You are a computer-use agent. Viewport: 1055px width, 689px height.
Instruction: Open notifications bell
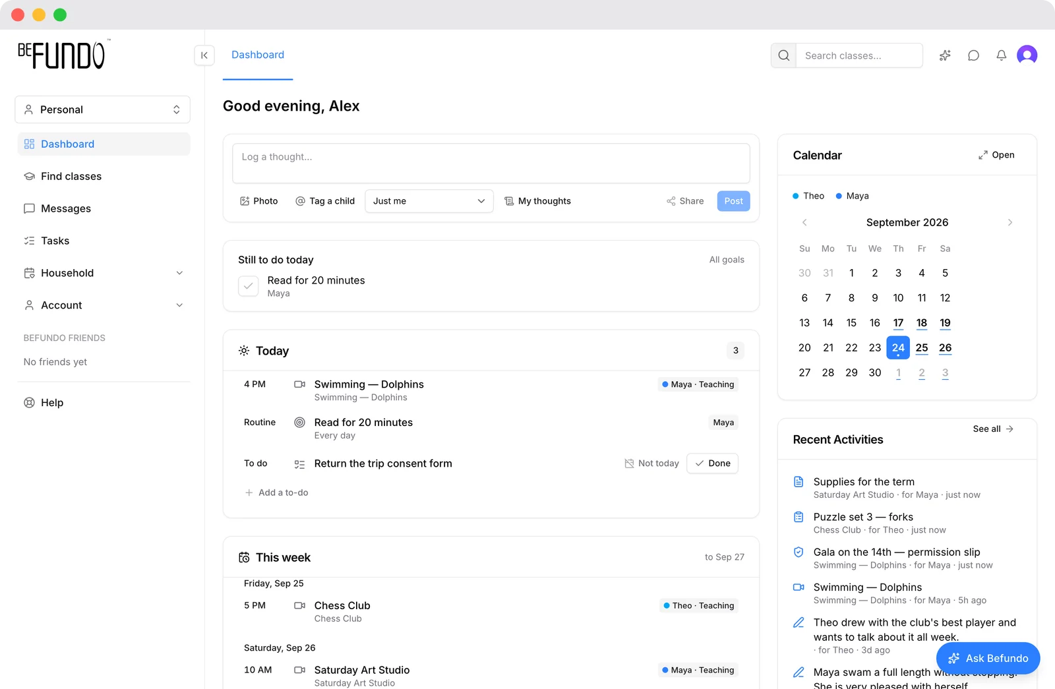click(1001, 55)
